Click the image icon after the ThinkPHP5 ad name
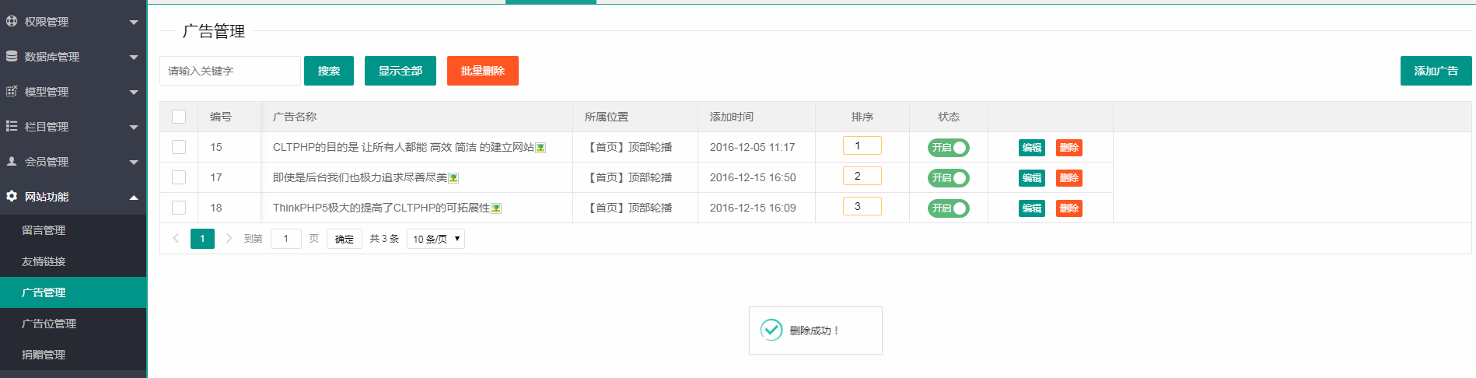1476x378 pixels. coord(496,208)
